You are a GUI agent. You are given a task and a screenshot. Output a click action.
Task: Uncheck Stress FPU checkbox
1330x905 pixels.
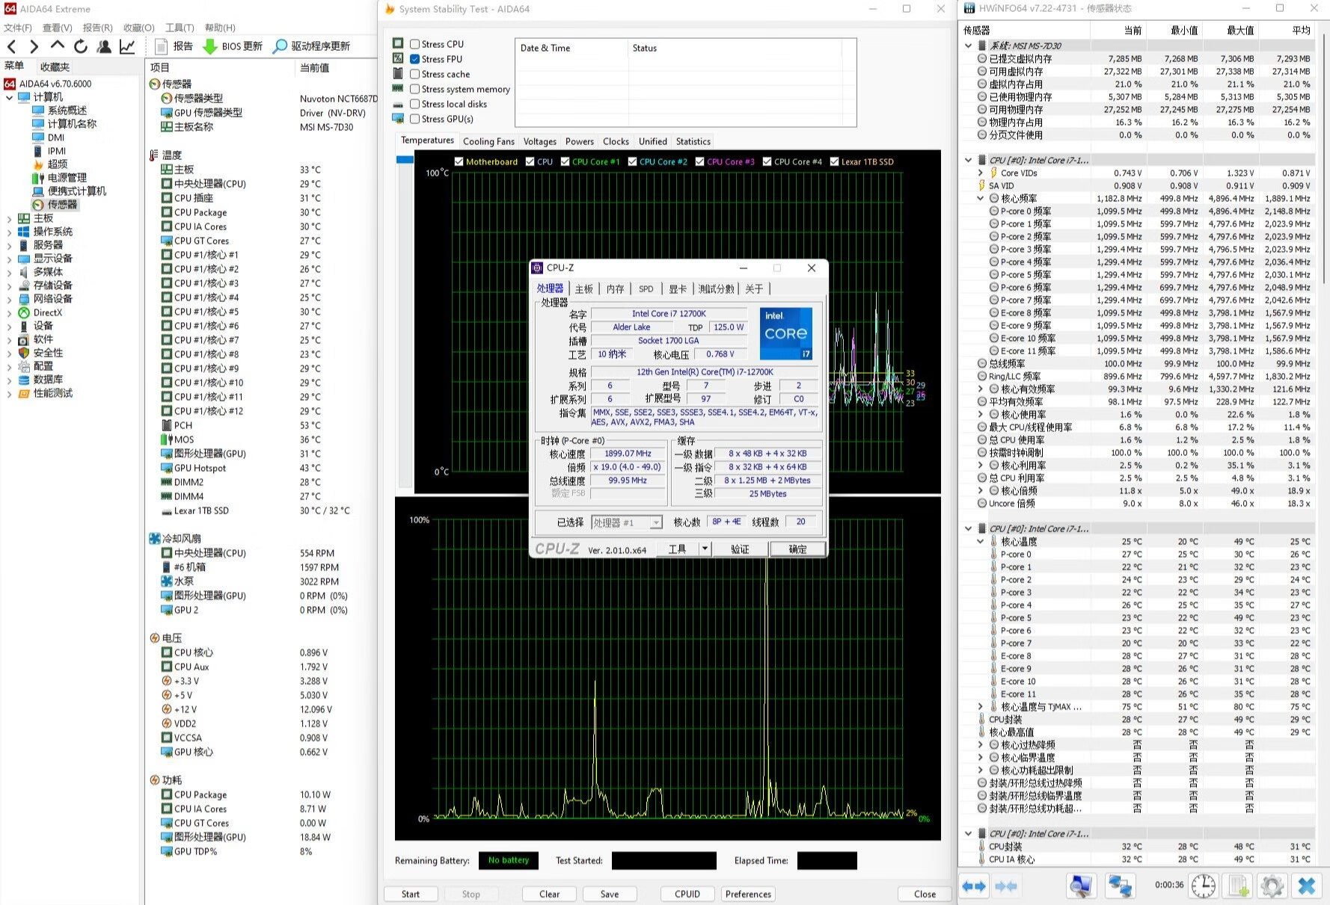pos(415,59)
